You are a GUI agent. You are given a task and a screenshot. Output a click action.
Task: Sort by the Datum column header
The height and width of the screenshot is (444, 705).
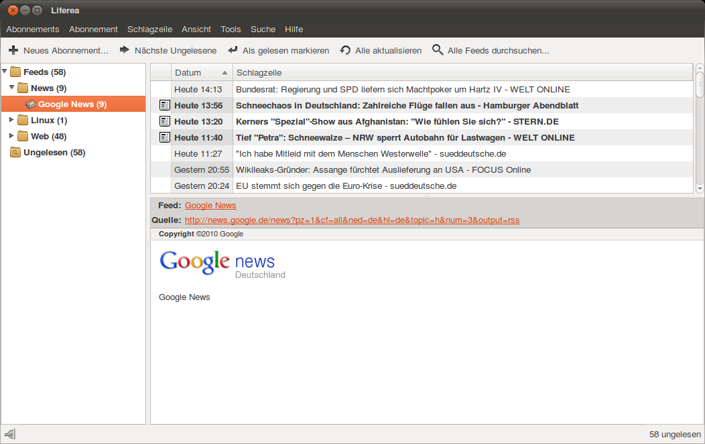(202, 72)
